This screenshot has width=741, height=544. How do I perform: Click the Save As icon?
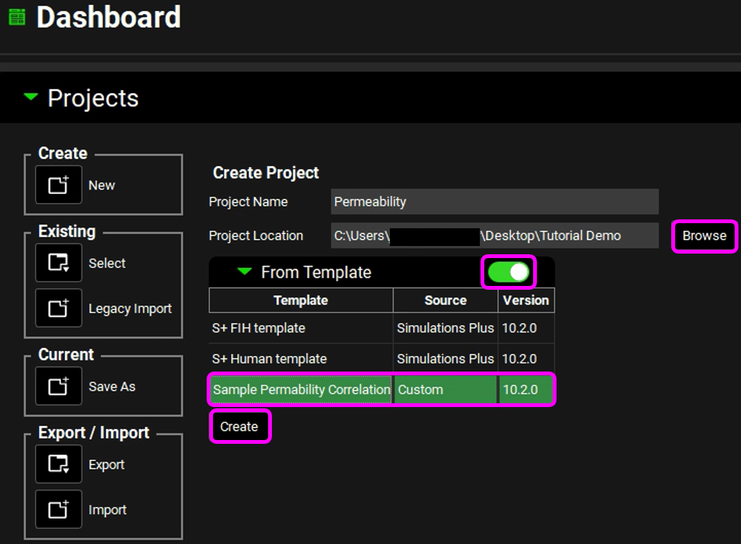pyautogui.click(x=58, y=386)
